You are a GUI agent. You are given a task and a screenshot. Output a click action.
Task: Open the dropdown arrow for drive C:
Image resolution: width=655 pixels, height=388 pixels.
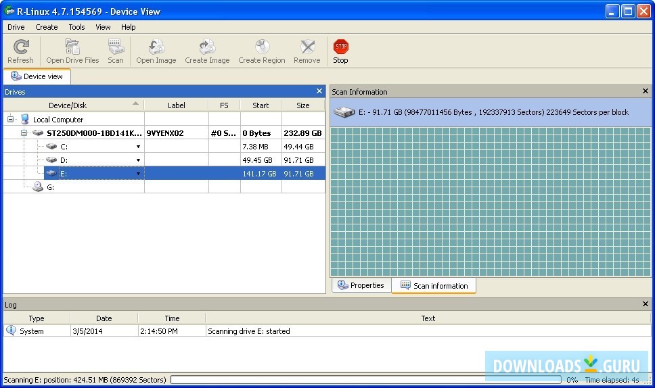tap(138, 147)
